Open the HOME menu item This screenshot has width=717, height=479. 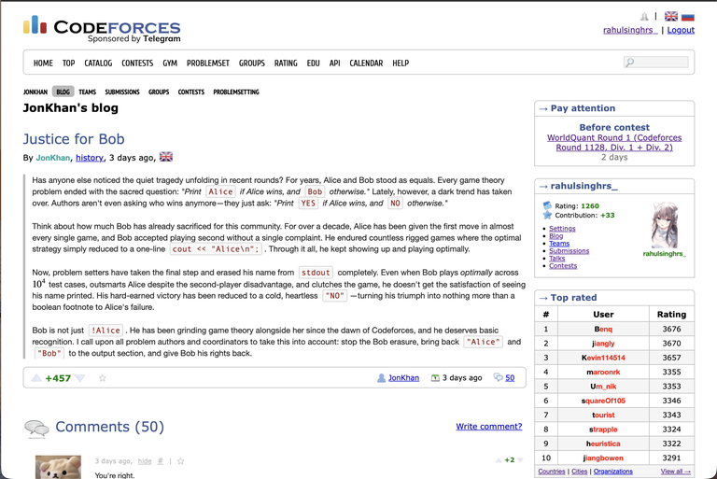click(x=43, y=63)
